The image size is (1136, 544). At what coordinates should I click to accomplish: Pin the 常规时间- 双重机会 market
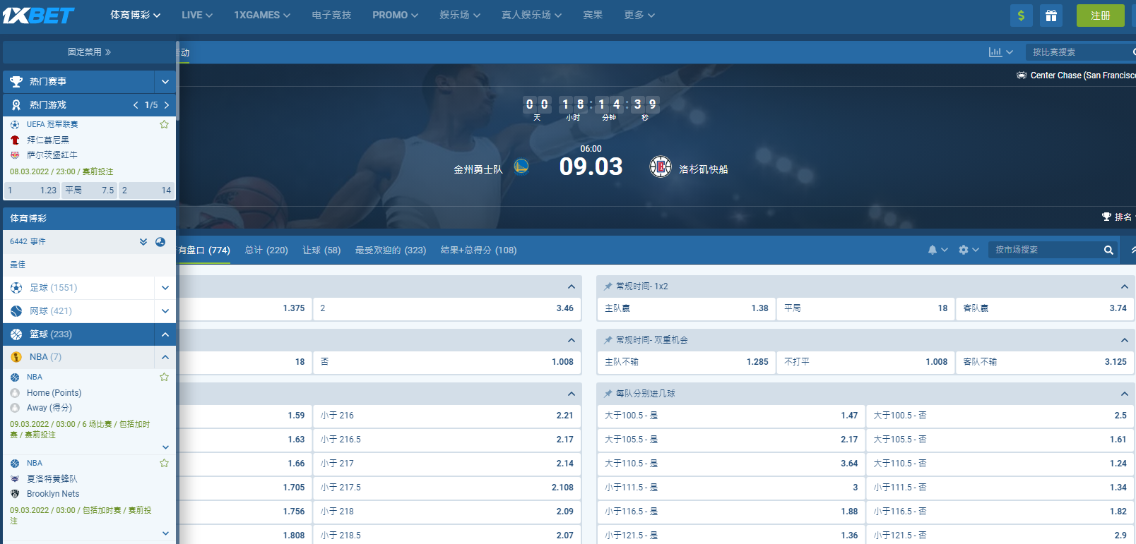click(x=608, y=340)
